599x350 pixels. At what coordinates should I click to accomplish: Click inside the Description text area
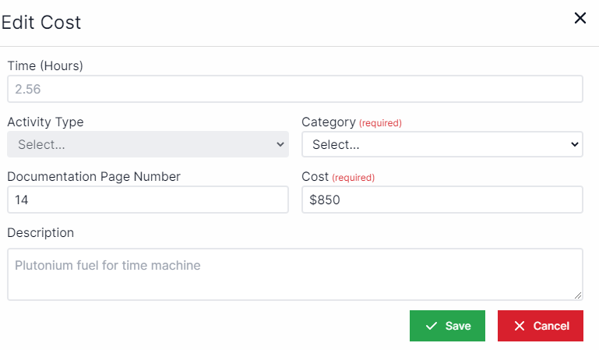pos(294,274)
